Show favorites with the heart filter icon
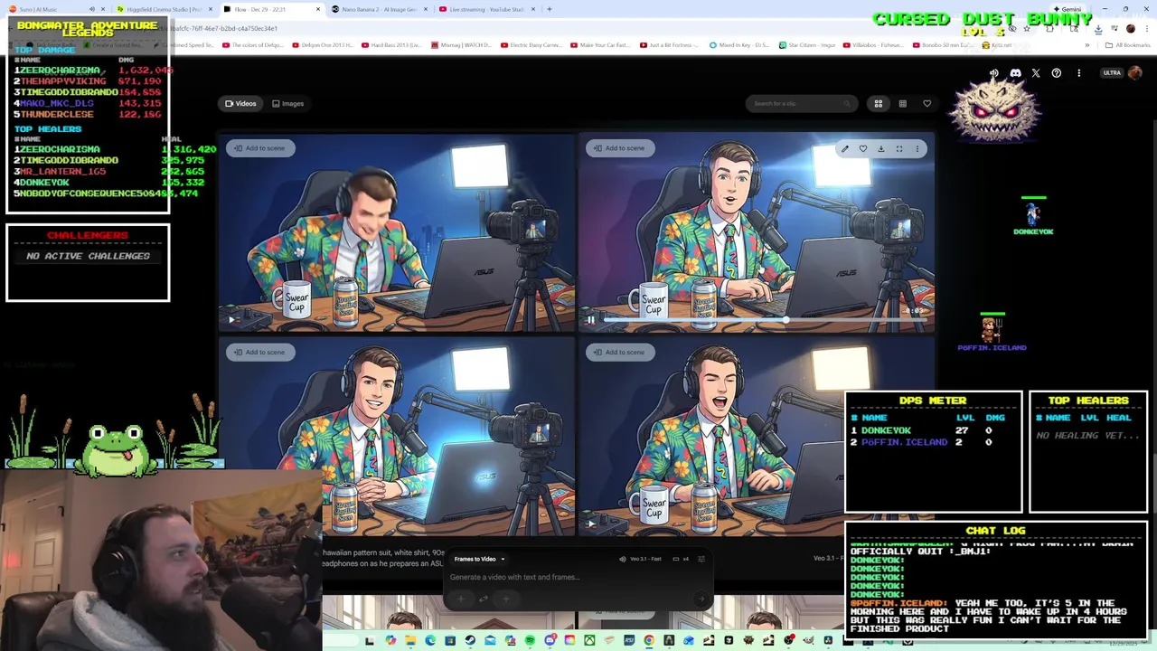Viewport: 1157px width, 651px height. pos(927,104)
